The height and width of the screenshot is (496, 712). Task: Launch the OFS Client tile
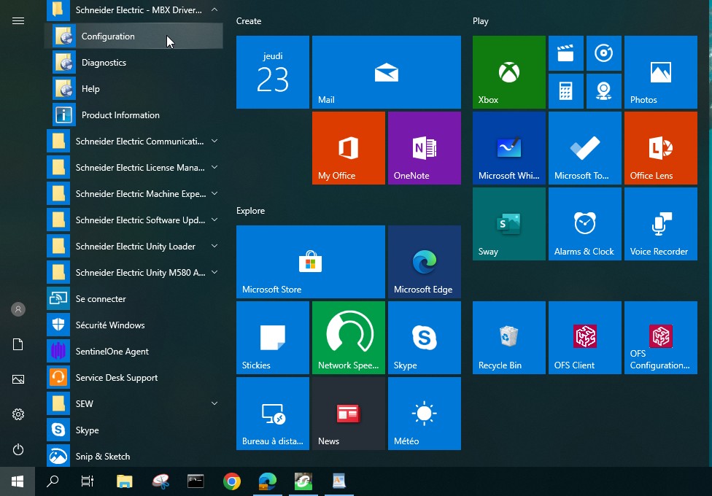pyautogui.click(x=585, y=338)
